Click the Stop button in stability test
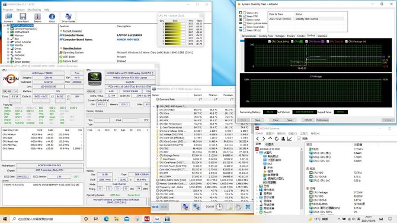Viewport: 397px width, 223px height. pos(258,120)
